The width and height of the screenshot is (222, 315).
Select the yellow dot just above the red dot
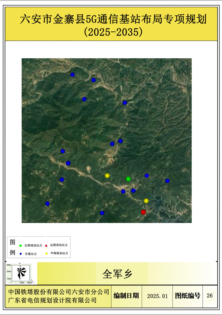coord(146,201)
